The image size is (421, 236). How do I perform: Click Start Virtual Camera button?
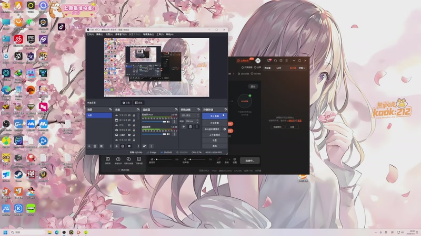point(212,129)
